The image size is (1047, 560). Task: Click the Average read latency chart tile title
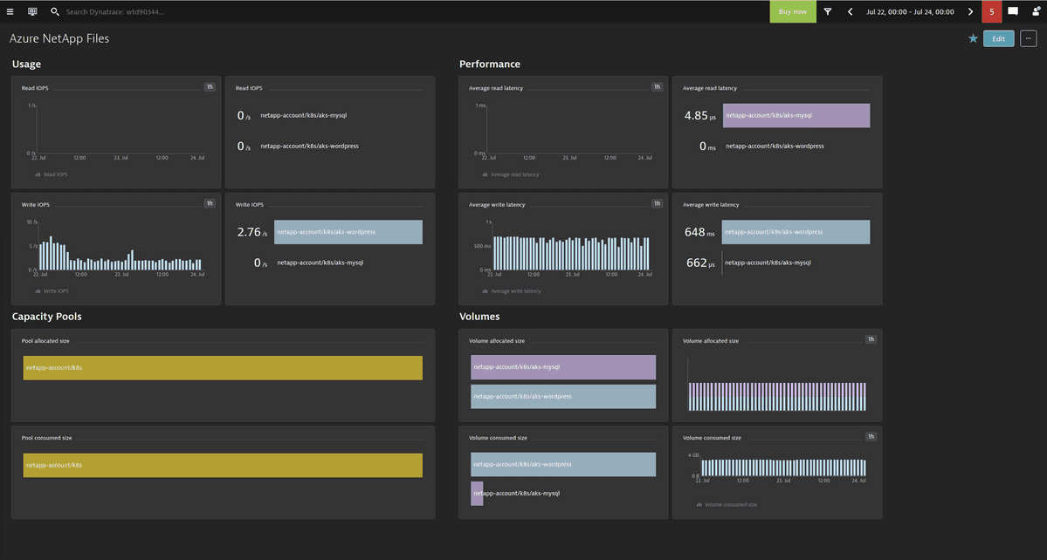[x=496, y=88]
